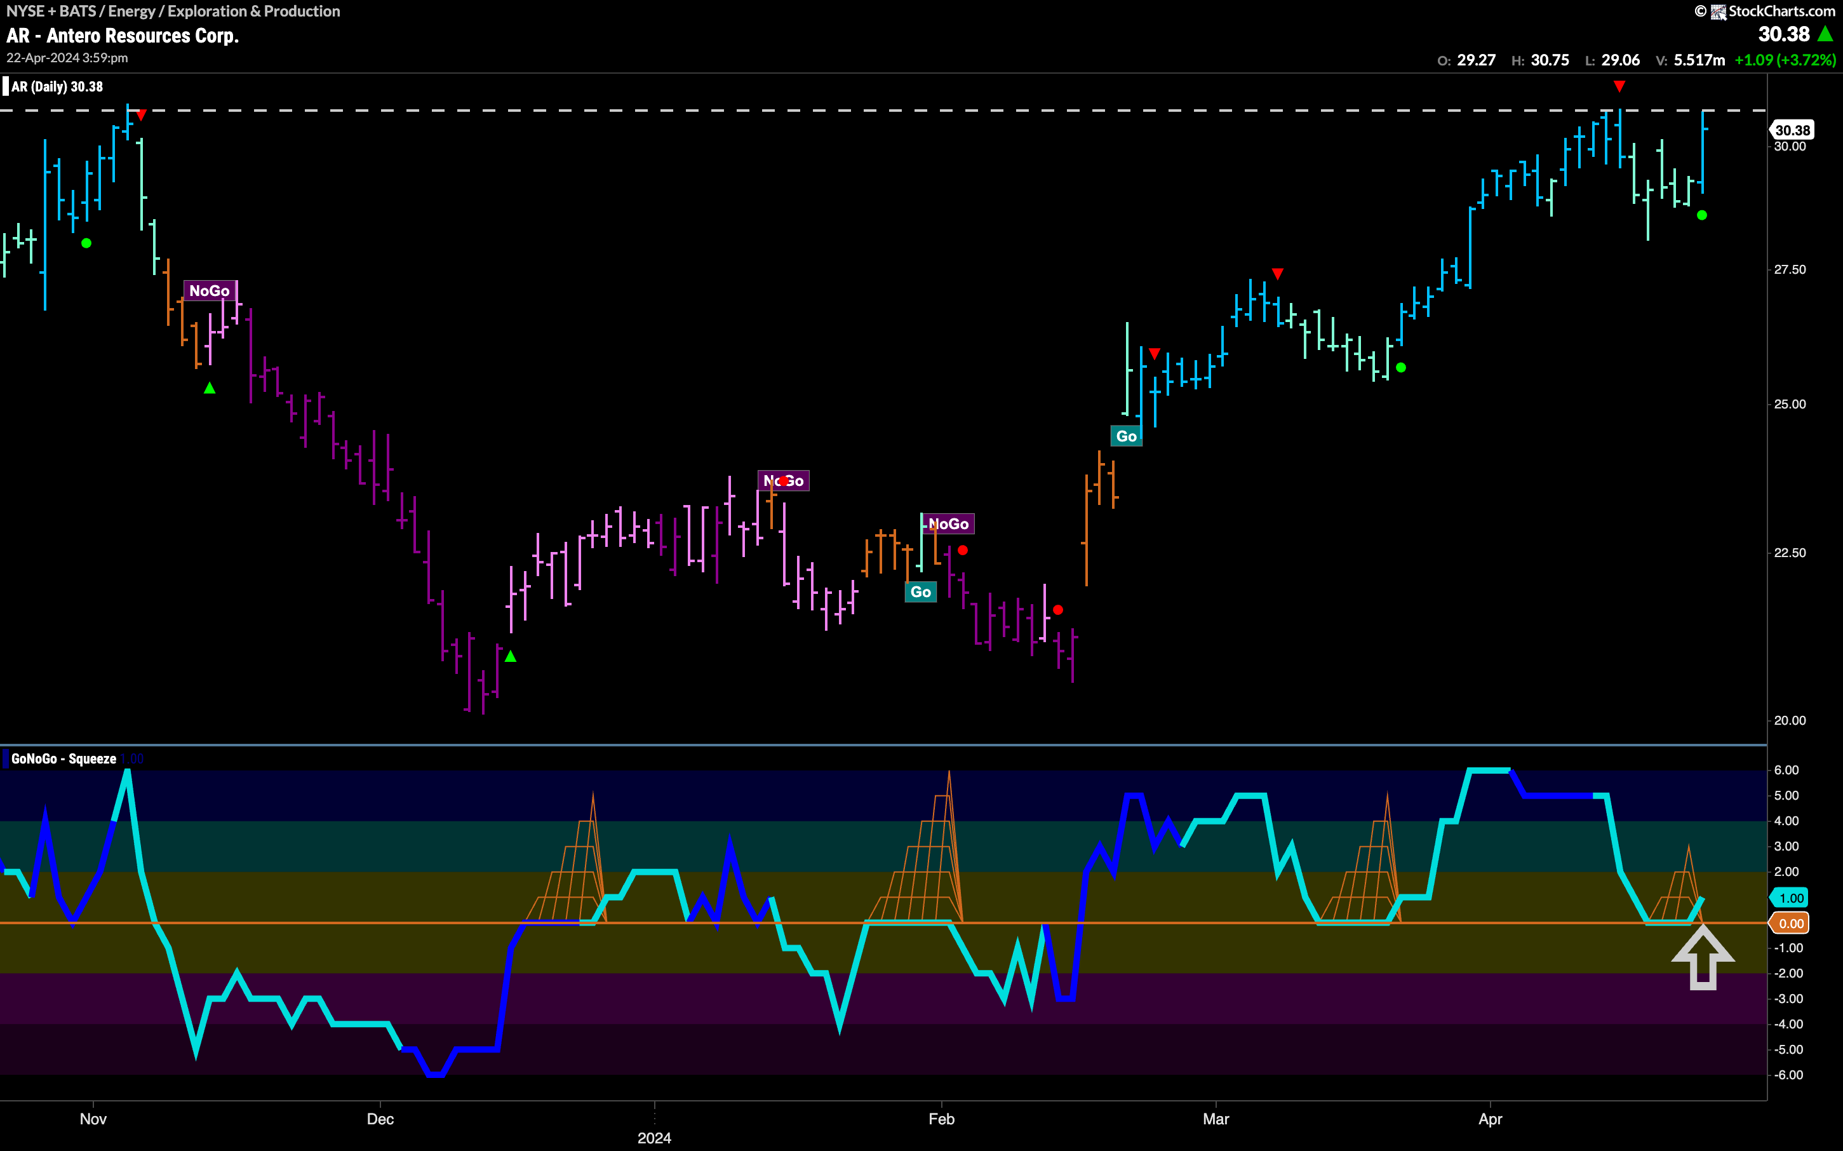Viewport: 1843px width, 1151px height.
Task: Click the orange 0.00 zero-line tag
Action: point(1790,924)
